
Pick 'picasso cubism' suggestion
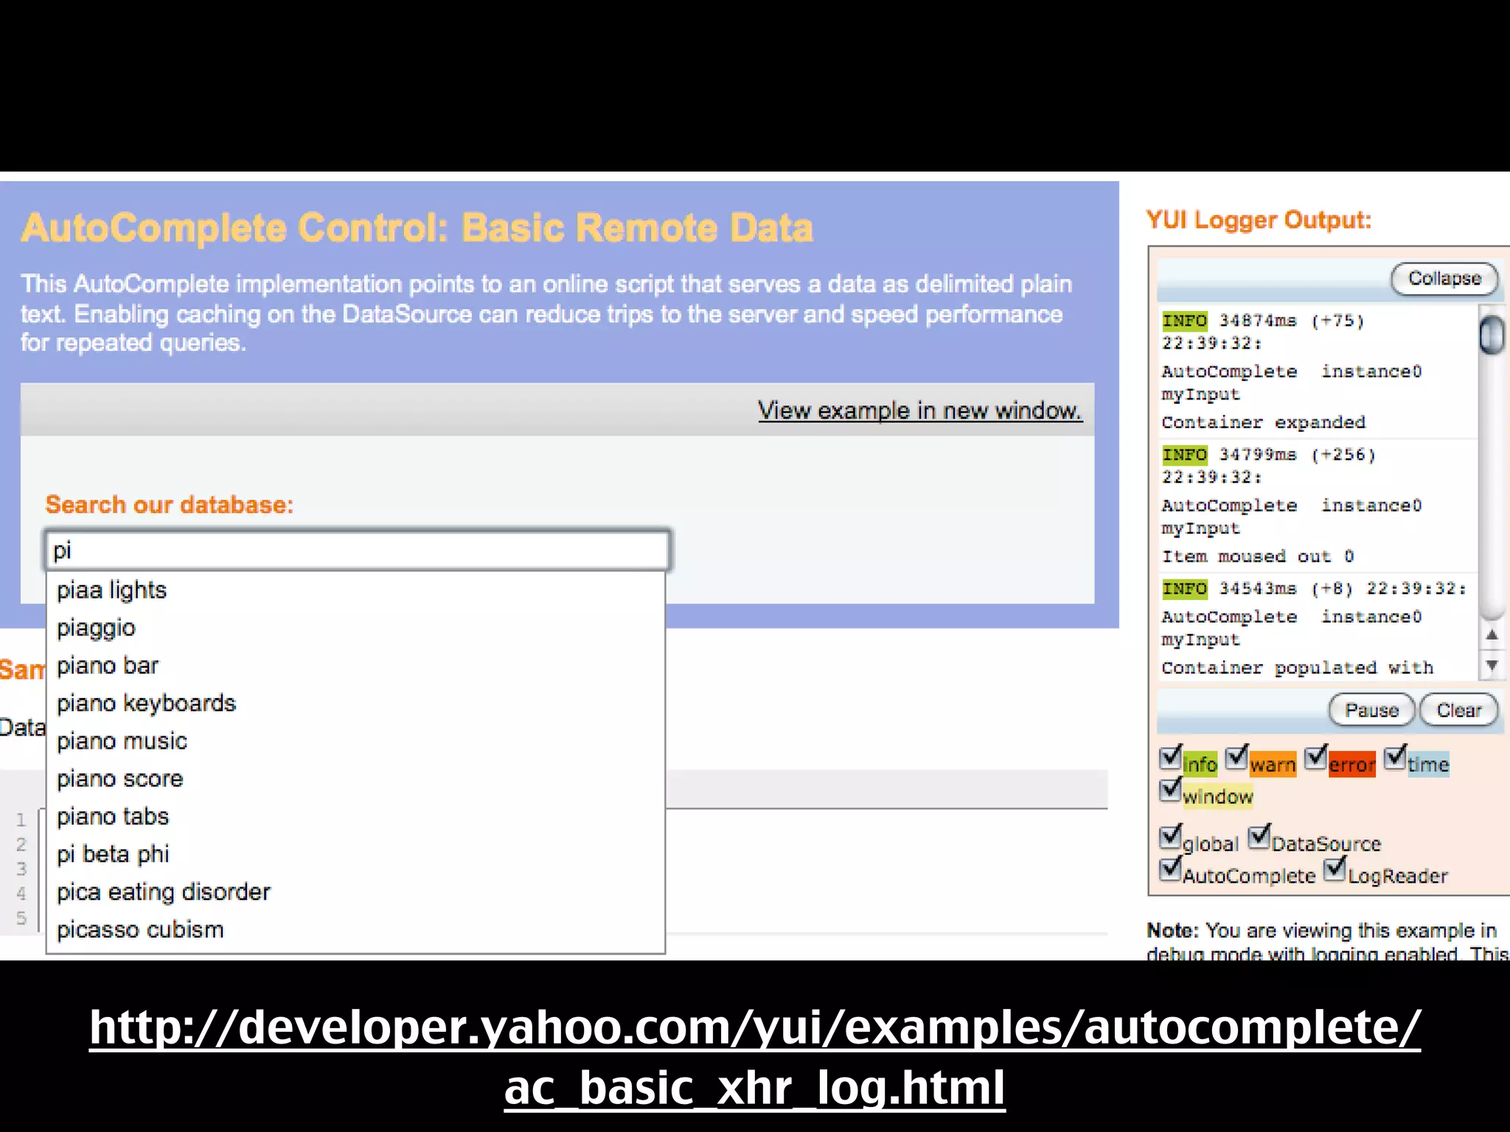(x=140, y=930)
